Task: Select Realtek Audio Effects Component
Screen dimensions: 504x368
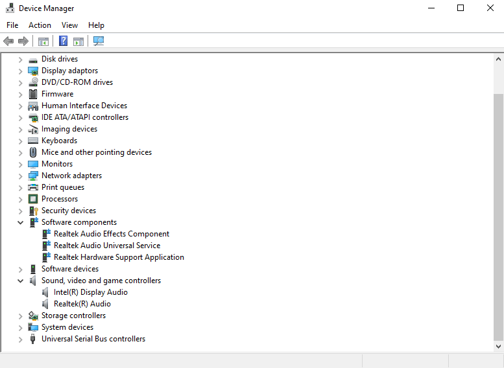Action: (112, 234)
